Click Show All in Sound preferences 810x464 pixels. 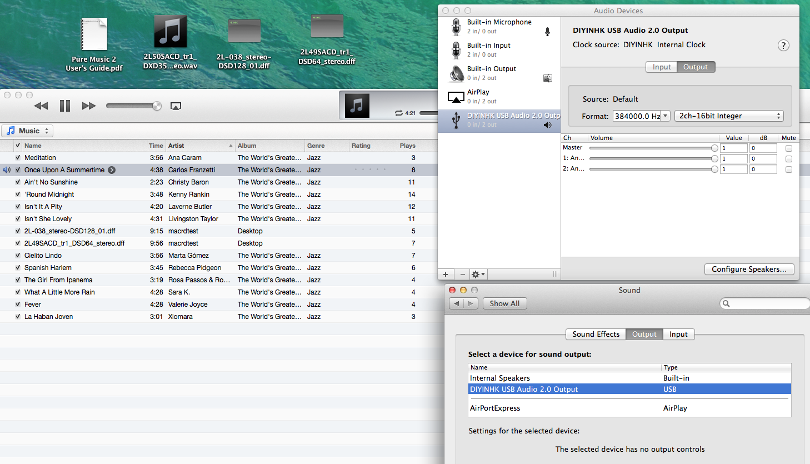coord(505,303)
